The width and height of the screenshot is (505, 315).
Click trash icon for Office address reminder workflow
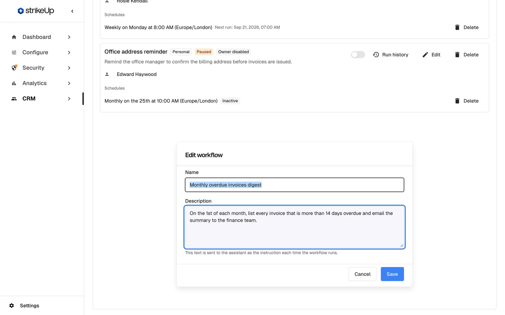coord(457,55)
